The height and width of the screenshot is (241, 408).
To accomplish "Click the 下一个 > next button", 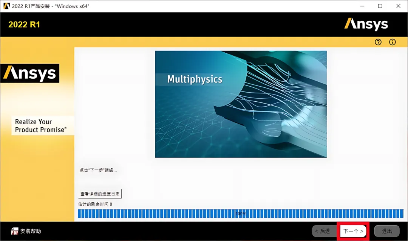I will pyautogui.click(x=353, y=231).
